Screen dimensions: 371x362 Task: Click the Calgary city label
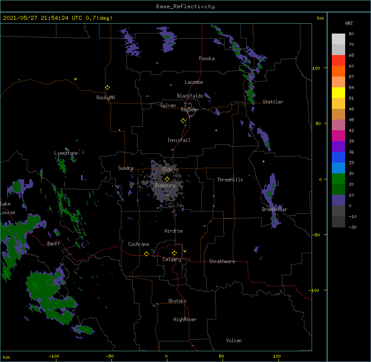172,259
